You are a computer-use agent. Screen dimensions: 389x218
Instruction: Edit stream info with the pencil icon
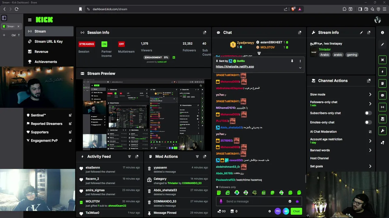pyautogui.click(x=361, y=32)
